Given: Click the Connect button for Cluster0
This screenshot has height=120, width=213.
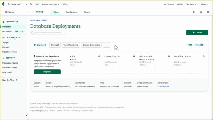Looking at the screenshot, I should tap(55, 45).
